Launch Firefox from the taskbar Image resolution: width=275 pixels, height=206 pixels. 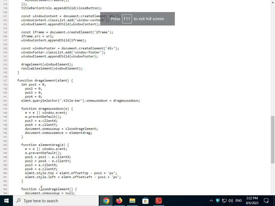point(119,201)
